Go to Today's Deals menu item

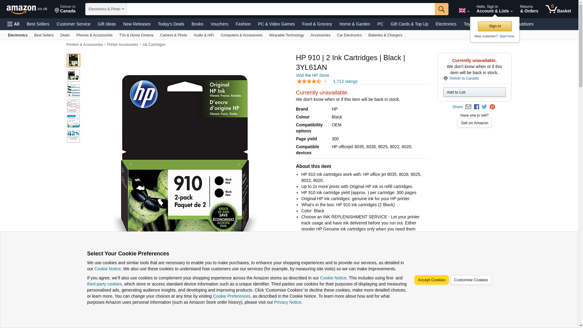(x=171, y=24)
